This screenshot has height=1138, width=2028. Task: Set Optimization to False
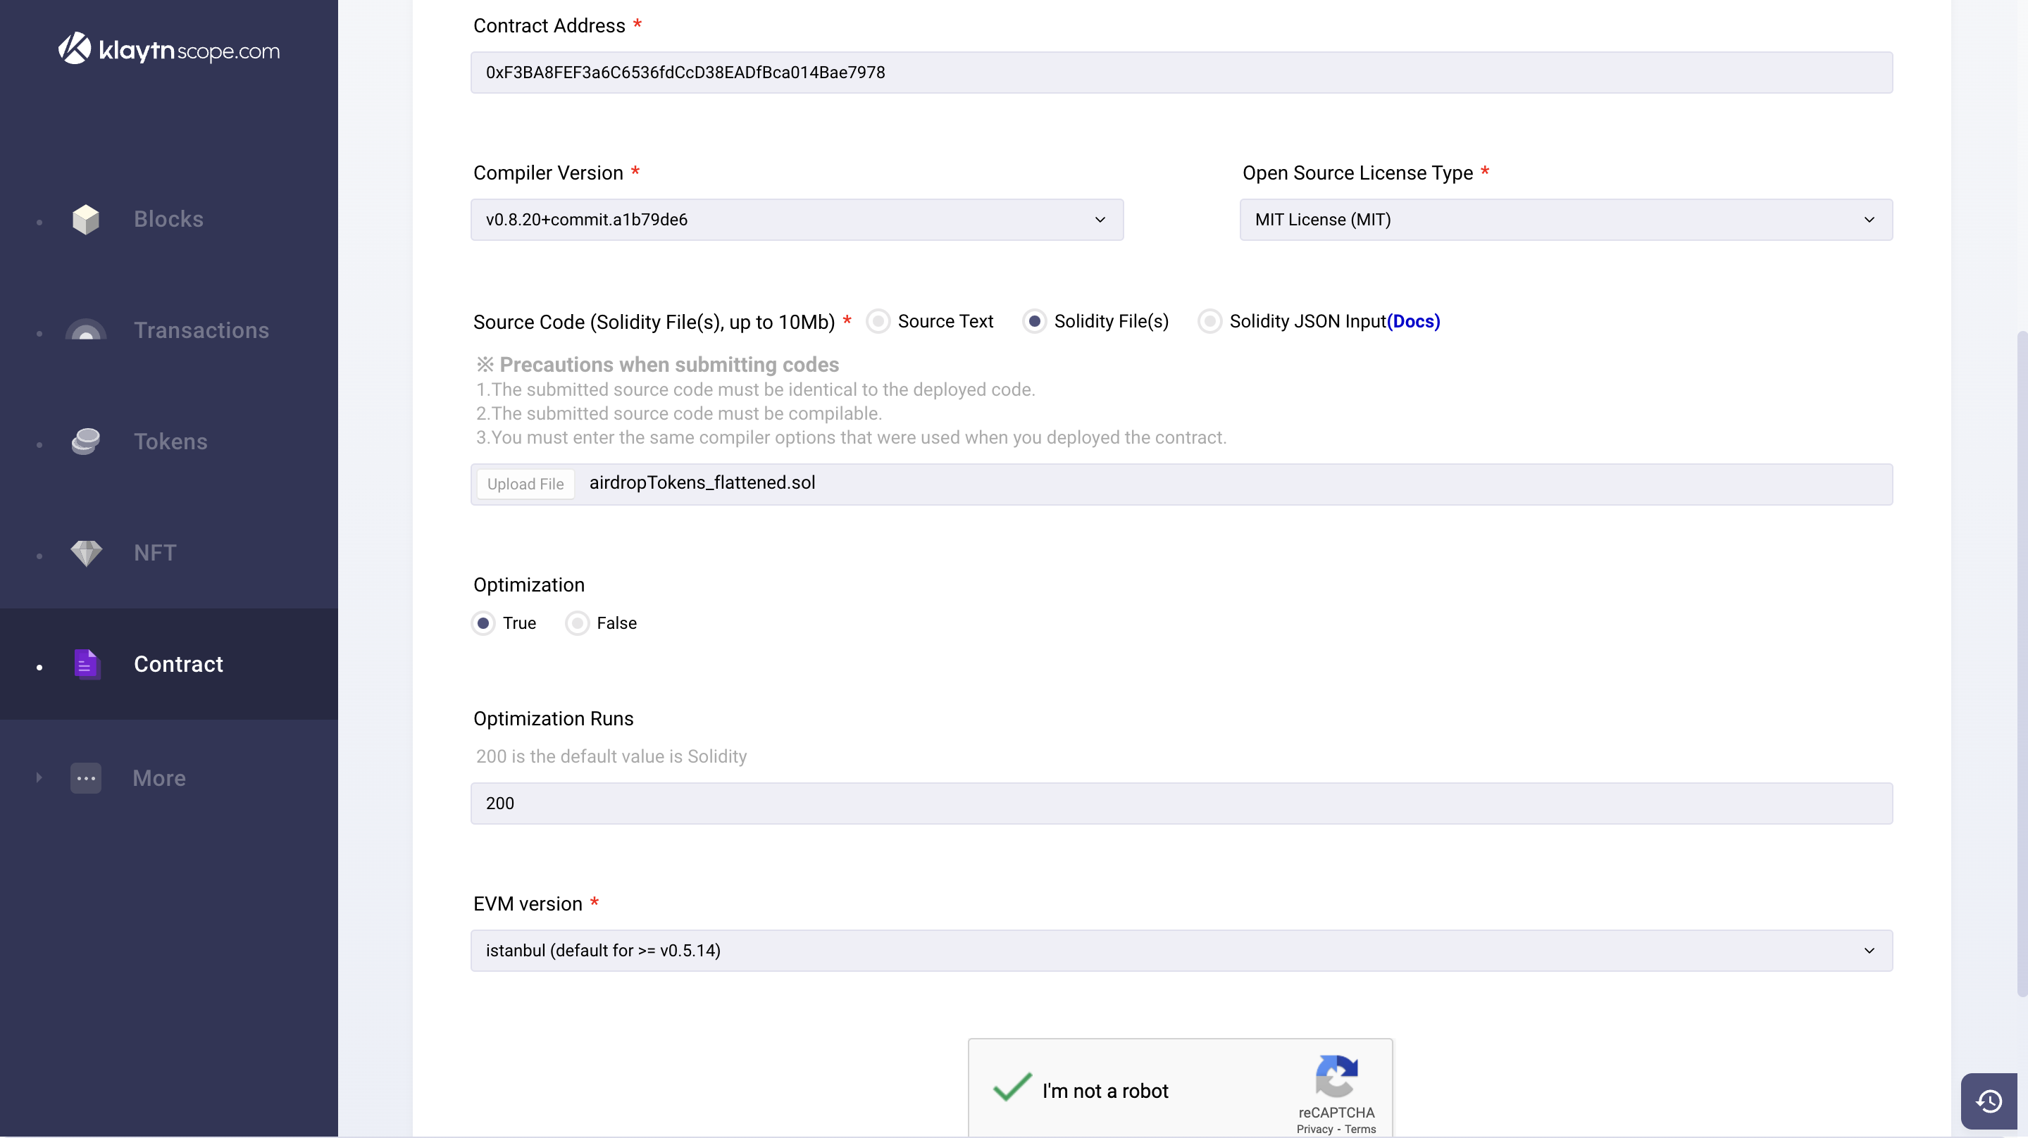click(577, 623)
